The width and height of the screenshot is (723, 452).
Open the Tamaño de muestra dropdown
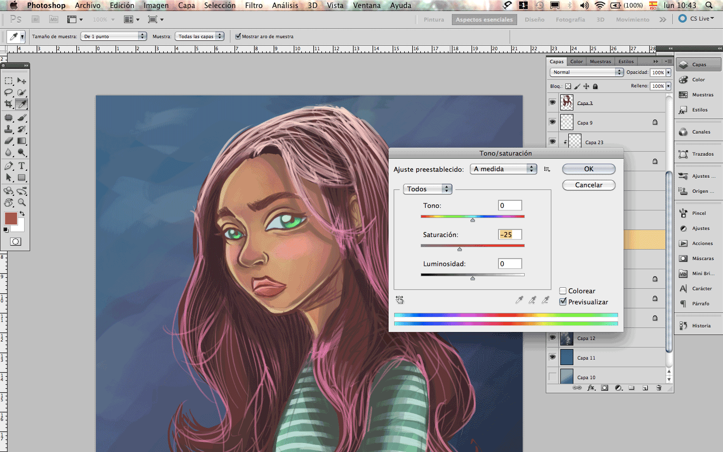[x=113, y=36]
